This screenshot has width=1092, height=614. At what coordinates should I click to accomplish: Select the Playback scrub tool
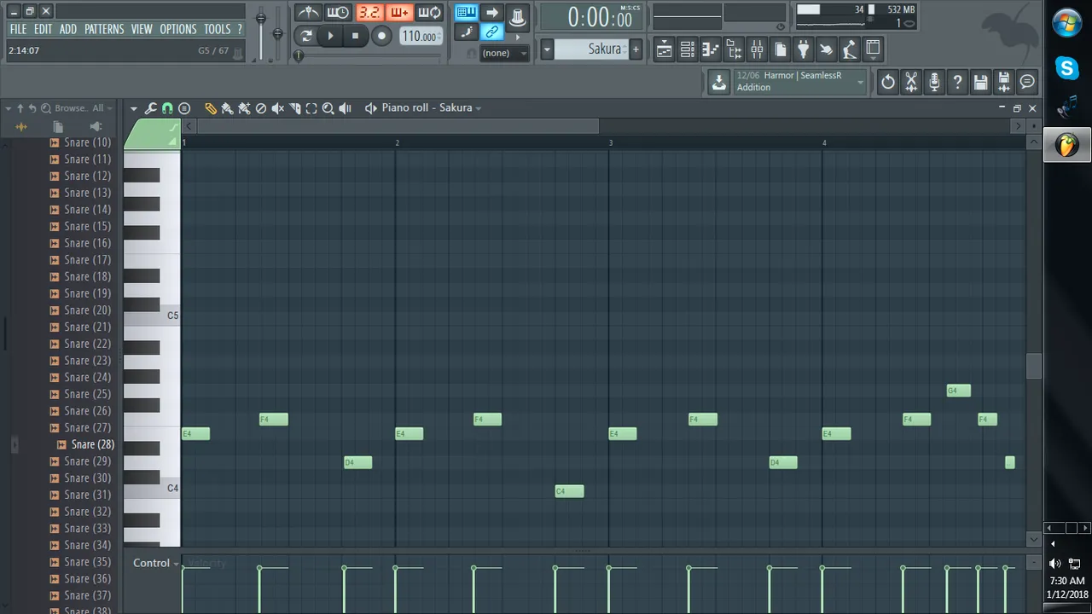pyautogui.click(x=345, y=108)
